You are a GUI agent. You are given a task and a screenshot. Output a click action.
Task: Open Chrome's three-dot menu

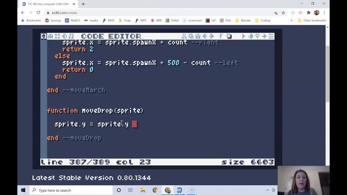pyautogui.click(x=324, y=13)
